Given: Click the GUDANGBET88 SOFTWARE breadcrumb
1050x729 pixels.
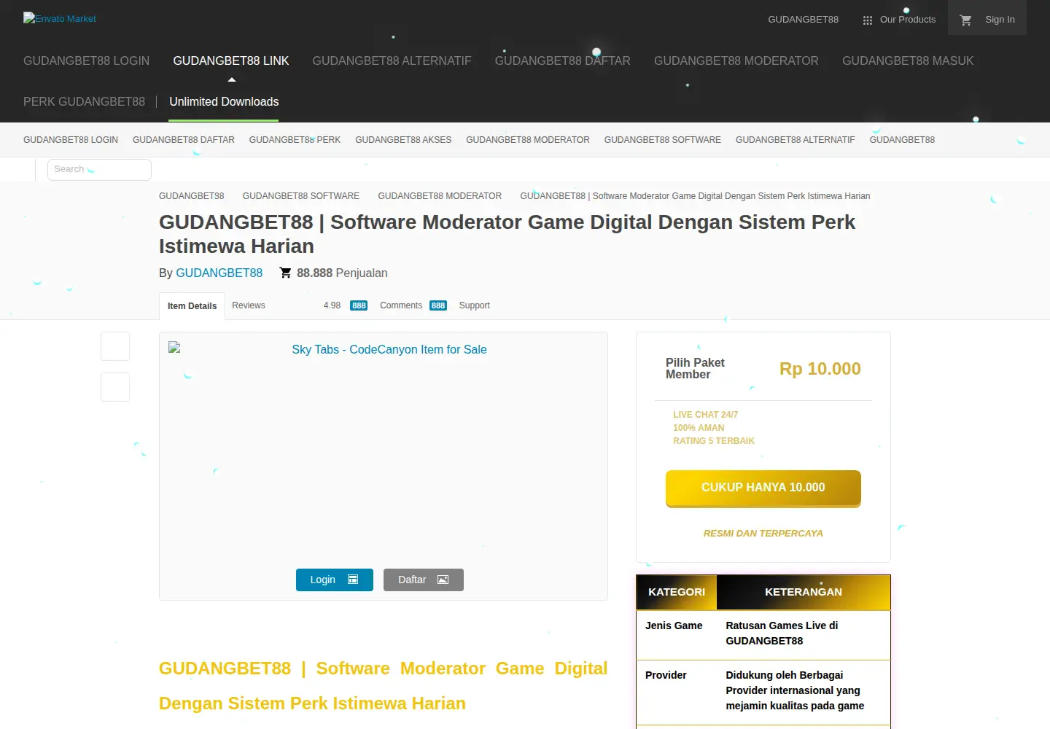Looking at the screenshot, I should tap(301, 196).
